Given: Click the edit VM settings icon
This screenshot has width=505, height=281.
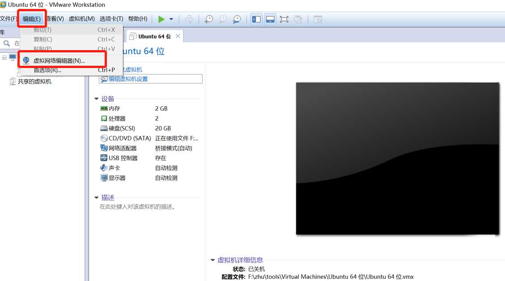Looking at the screenshot, I should [x=104, y=79].
